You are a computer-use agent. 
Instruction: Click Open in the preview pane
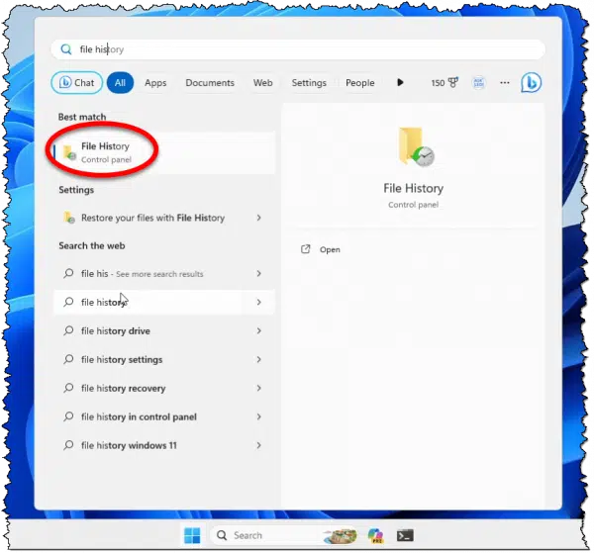pyautogui.click(x=330, y=250)
